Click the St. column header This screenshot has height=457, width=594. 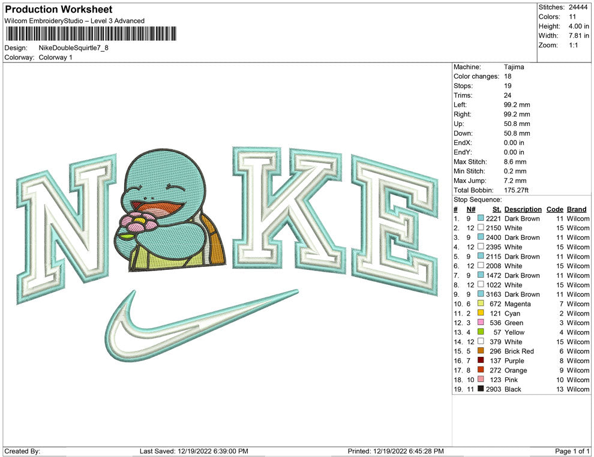[x=497, y=209]
